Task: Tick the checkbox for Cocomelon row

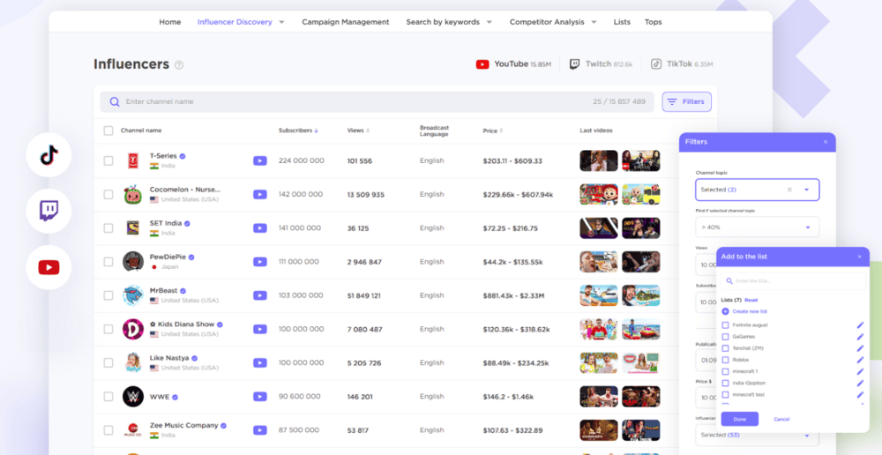Action: [x=108, y=195]
